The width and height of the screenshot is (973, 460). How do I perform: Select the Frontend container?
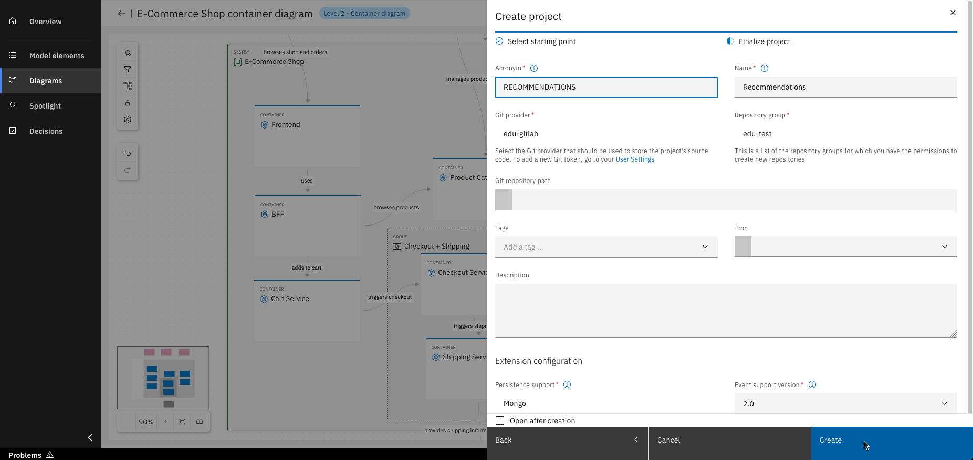[x=307, y=136]
